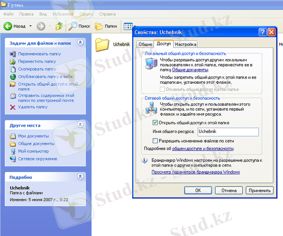Click 'Сетевое окружение' link

pyautogui.click(x=37, y=159)
